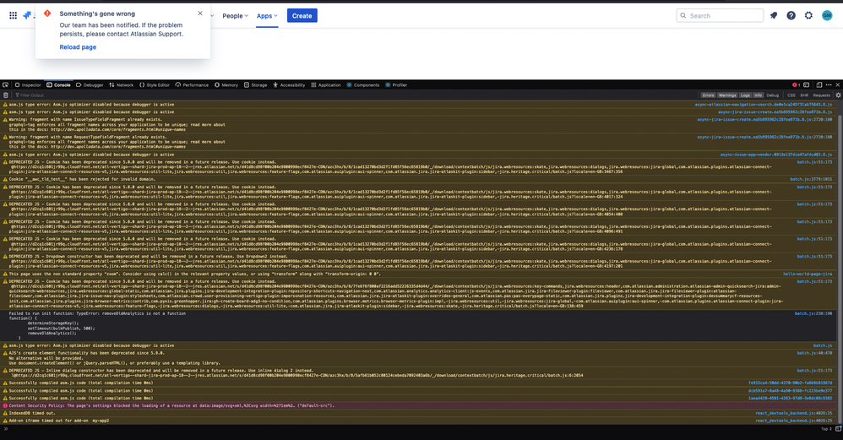Open the Accessibility devtools tab
Viewport: 843px width, 440px height.
tap(289, 85)
